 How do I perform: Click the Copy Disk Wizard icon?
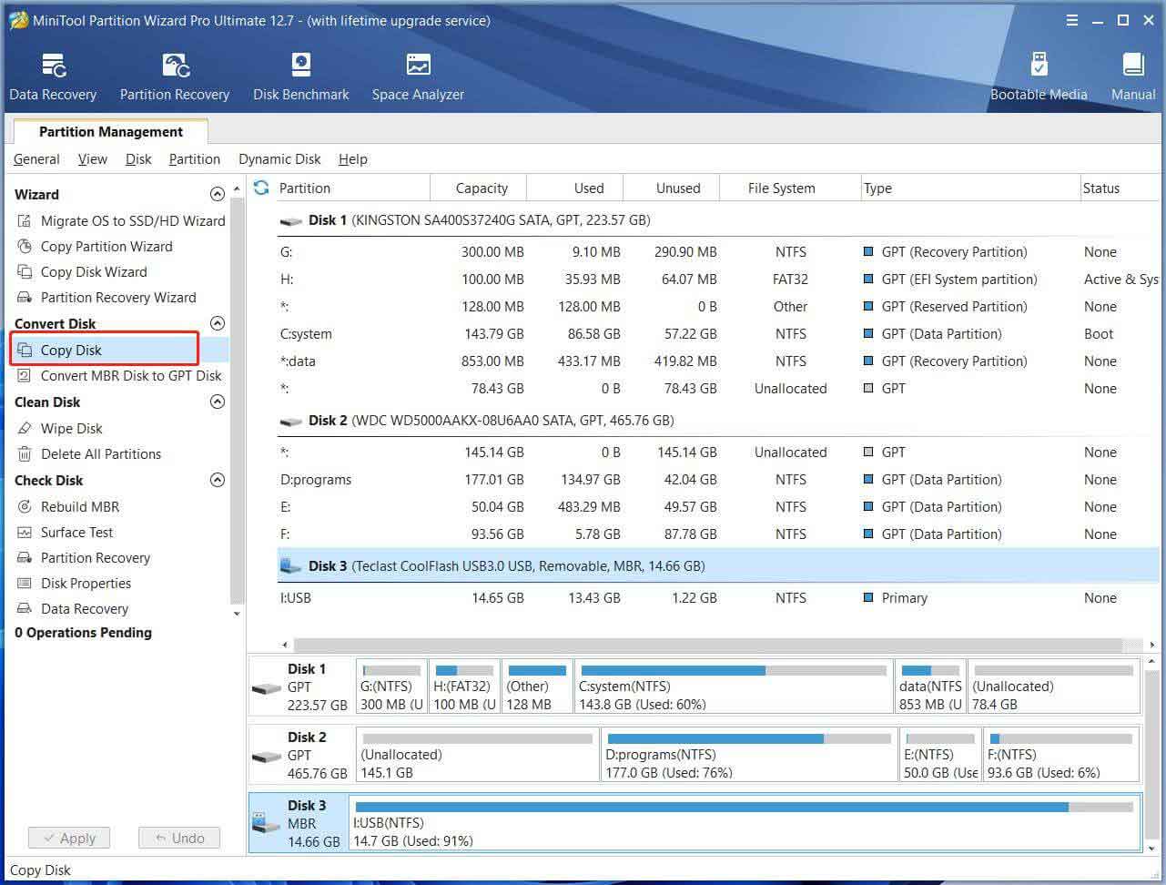click(x=25, y=271)
